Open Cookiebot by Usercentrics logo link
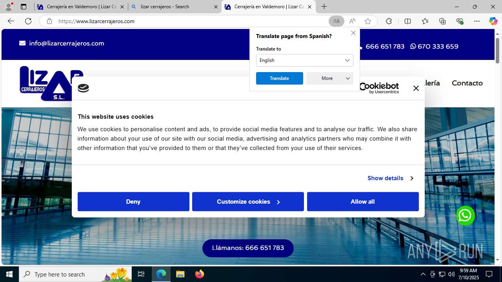Image resolution: width=502 pixels, height=282 pixels. click(379, 88)
